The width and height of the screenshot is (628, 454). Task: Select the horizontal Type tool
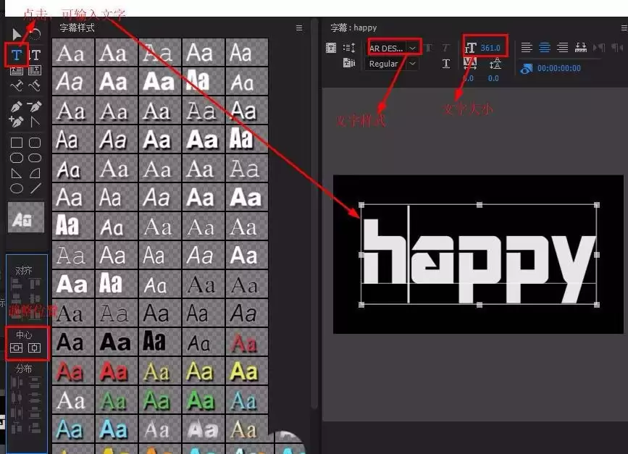[17, 55]
